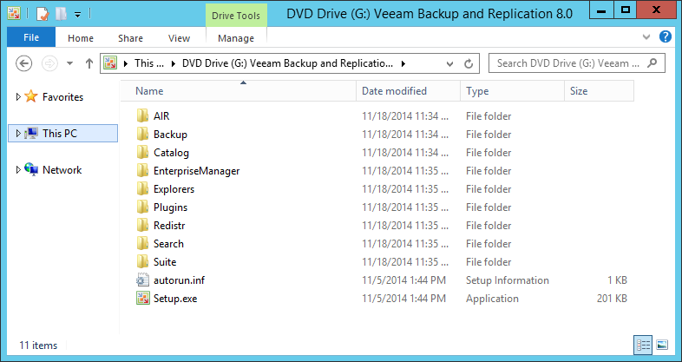This screenshot has width=682, height=362.
Task: Select the AIR folder icon
Action: pos(142,115)
